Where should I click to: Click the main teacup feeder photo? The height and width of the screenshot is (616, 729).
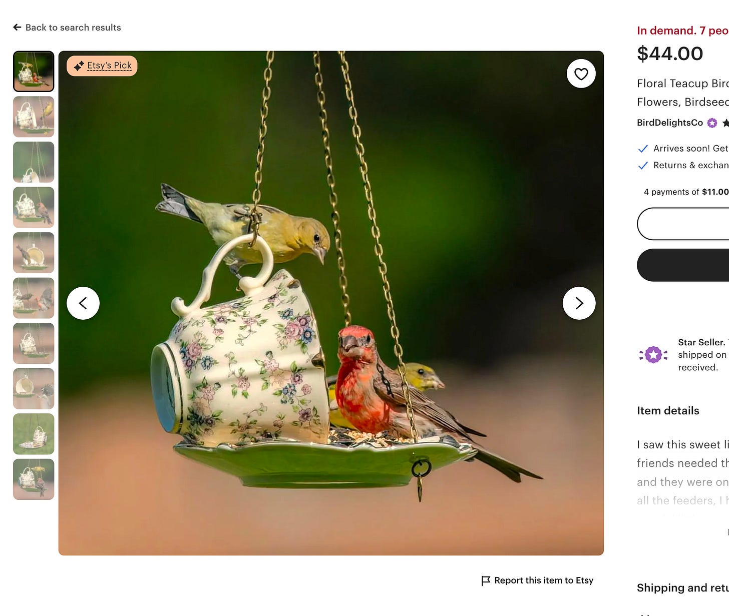pos(331,303)
